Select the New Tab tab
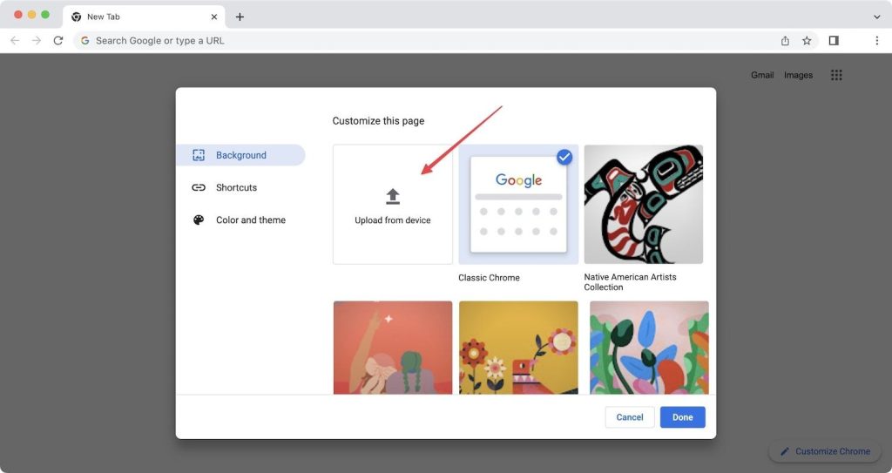Image resolution: width=892 pixels, height=473 pixels. (144, 17)
